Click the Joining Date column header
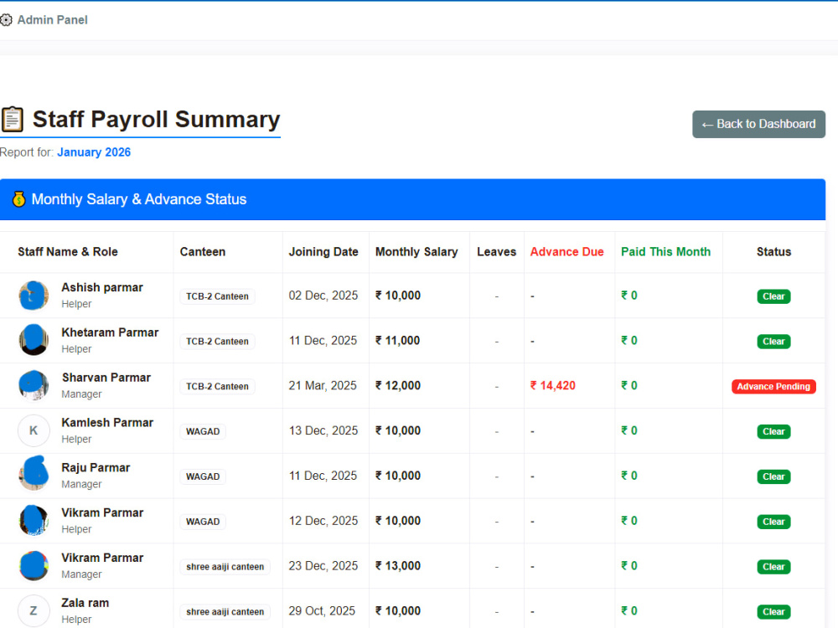Viewport: 838px width, 628px height. coord(323,252)
